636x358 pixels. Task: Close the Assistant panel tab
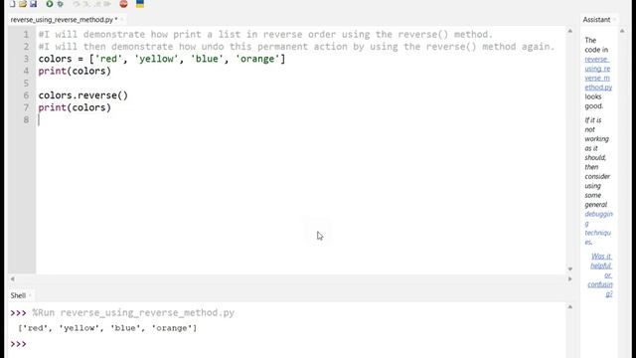pos(614,20)
